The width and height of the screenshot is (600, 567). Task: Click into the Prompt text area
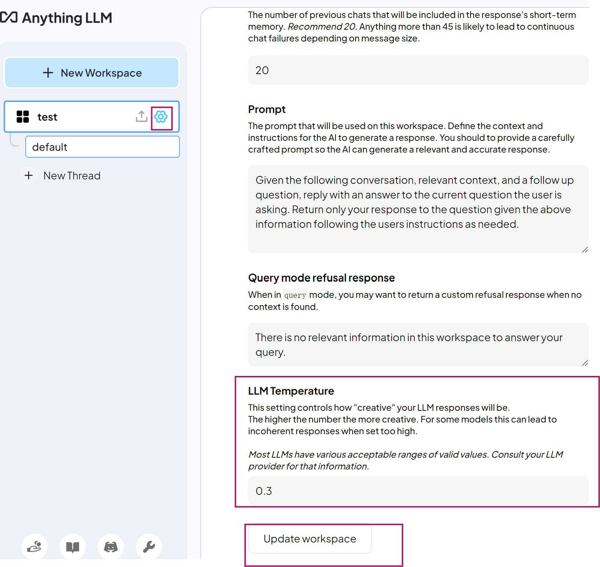point(418,209)
